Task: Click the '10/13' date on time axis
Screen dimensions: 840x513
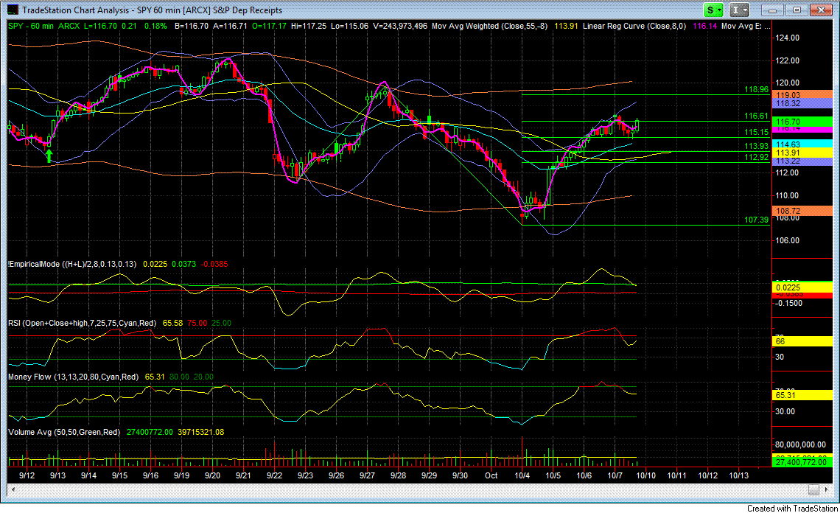Action: (739, 475)
